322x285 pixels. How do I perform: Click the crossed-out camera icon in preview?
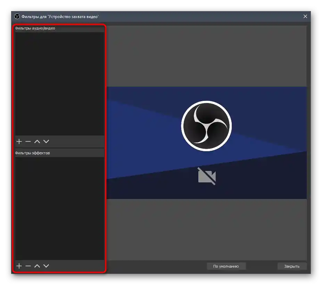coord(207,176)
